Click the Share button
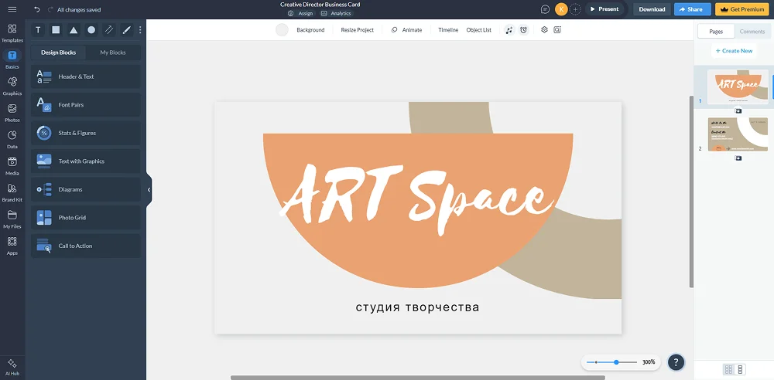This screenshot has height=380, width=774. [692, 9]
